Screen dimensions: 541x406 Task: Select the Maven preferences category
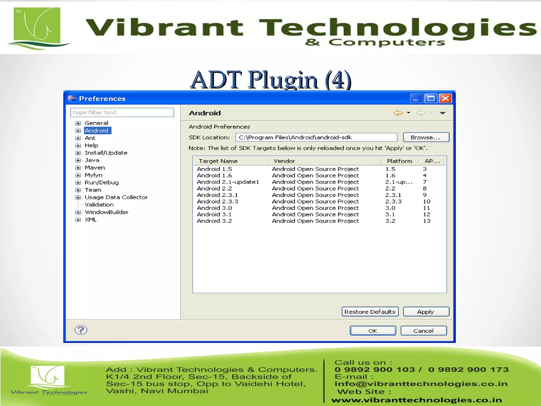(95, 168)
